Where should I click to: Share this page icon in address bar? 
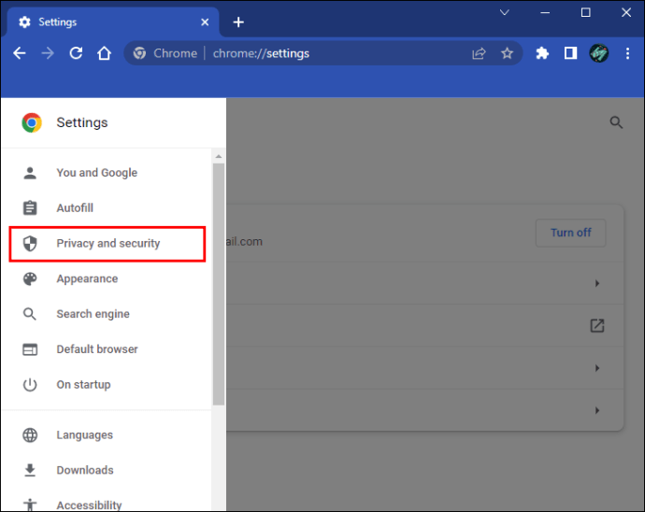pos(479,53)
